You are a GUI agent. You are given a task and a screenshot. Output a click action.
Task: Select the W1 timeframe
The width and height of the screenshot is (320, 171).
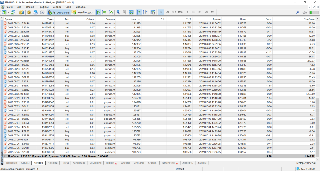[206, 12]
